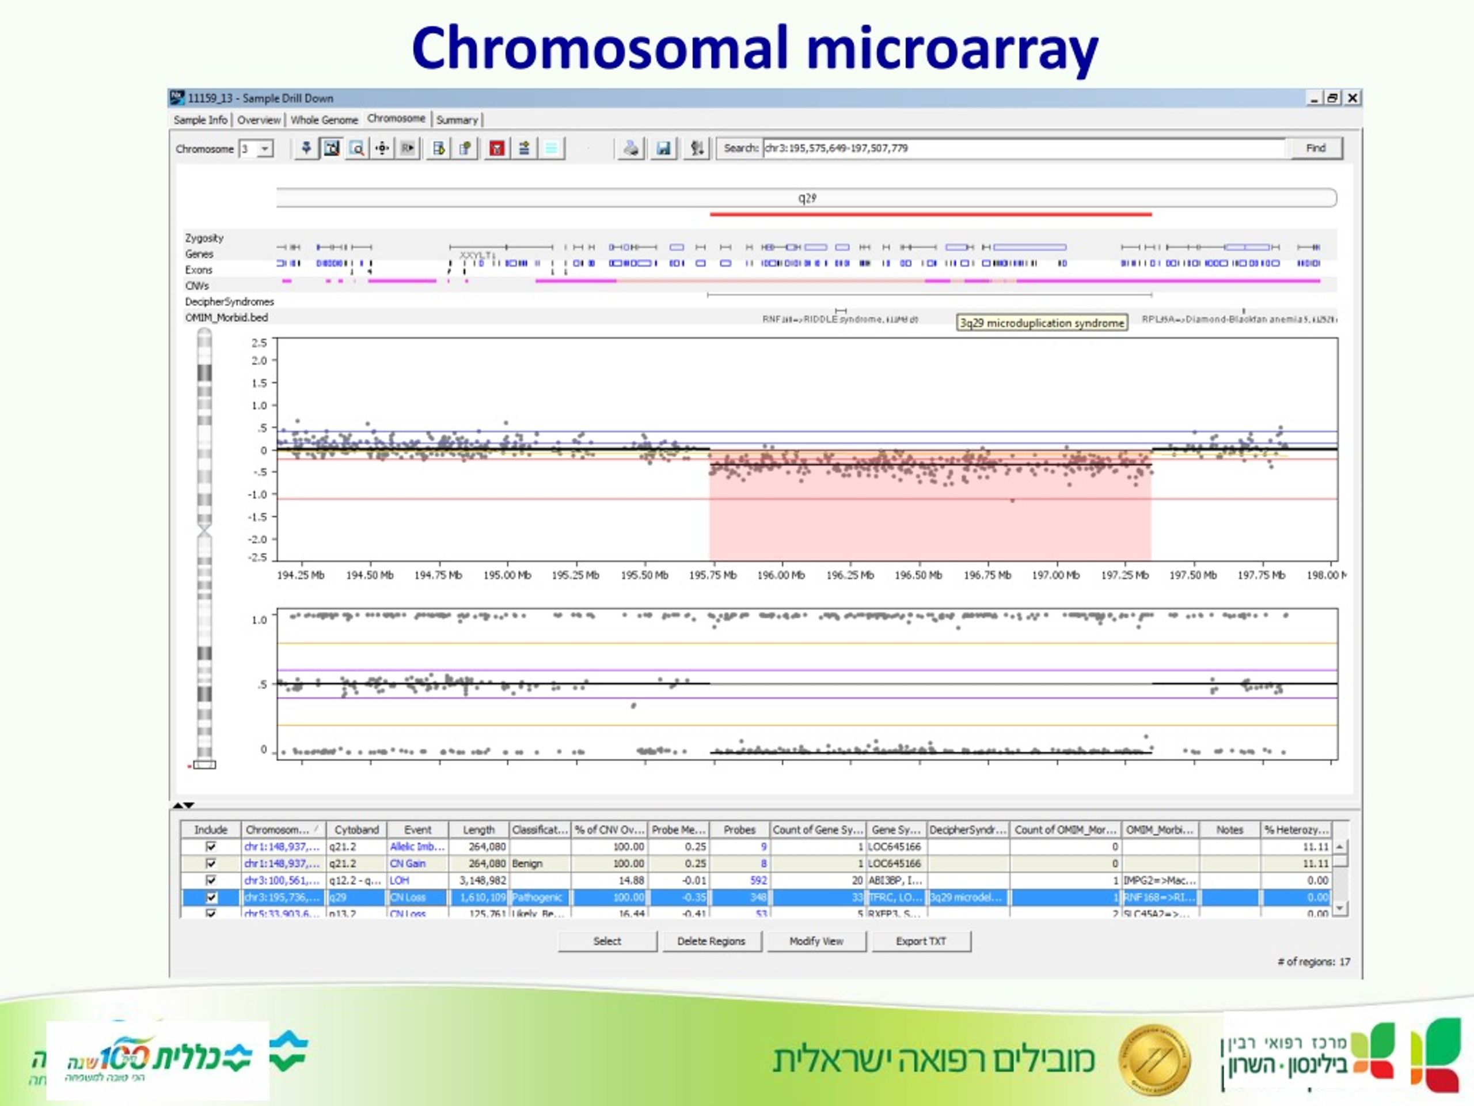
Task: Select the magnifier zoom tool icon
Action: click(x=356, y=148)
